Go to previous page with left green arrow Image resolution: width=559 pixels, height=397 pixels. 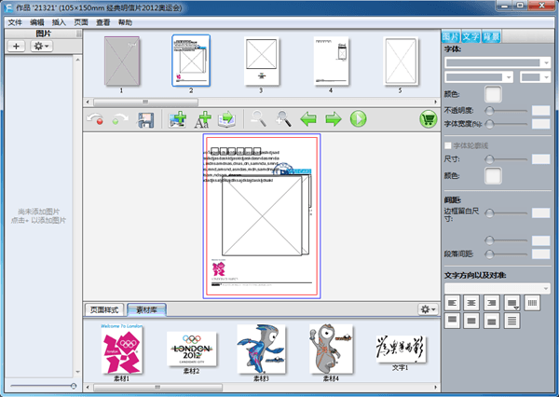(x=308, y=119)
